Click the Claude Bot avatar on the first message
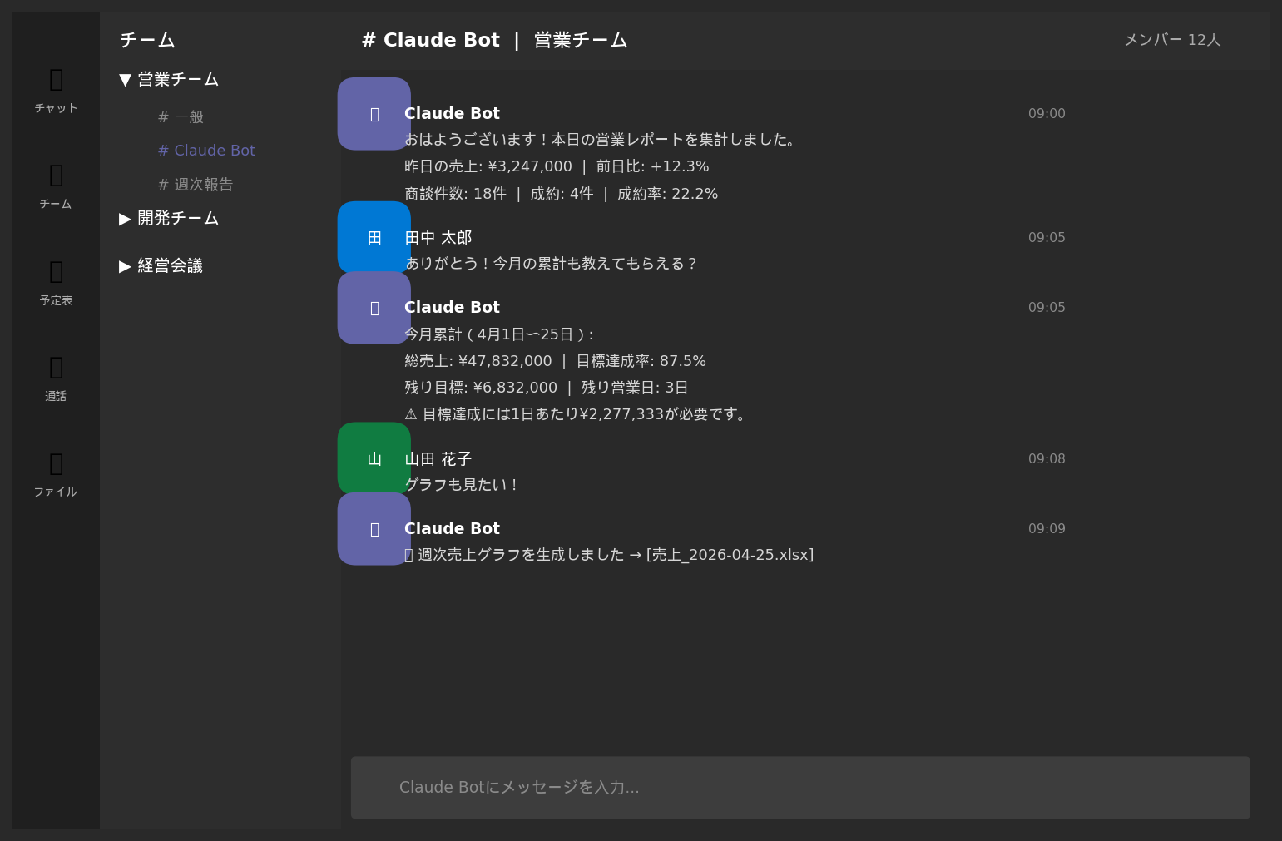This screenshot has height=841, width=1282. [x=374, y=114]
